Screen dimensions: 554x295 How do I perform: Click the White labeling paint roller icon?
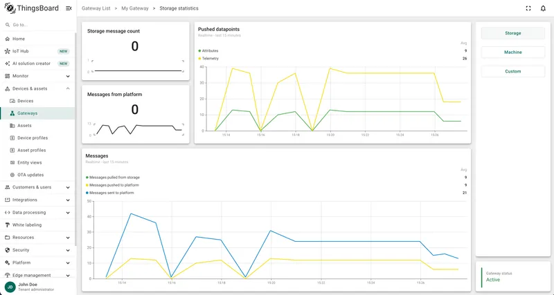tap(8, 225)
